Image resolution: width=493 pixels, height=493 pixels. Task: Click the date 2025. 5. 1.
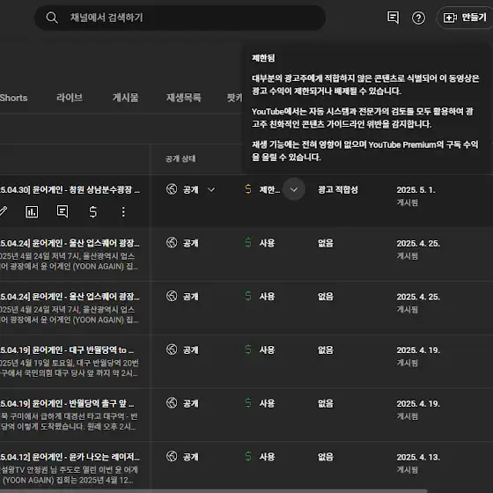pyautogui.click(x=416, y=190)
